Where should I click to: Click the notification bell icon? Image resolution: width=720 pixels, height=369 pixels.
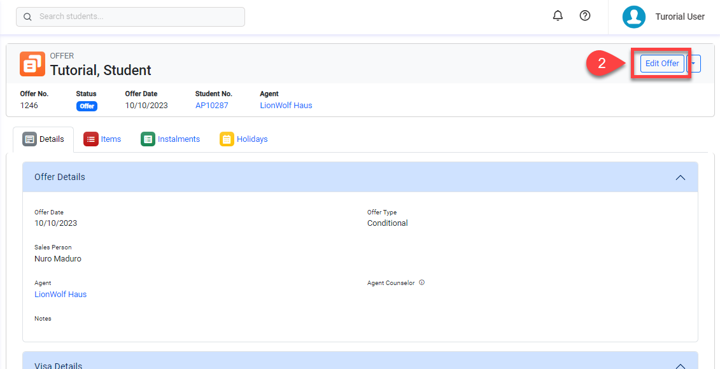click(x=558, y=16)
